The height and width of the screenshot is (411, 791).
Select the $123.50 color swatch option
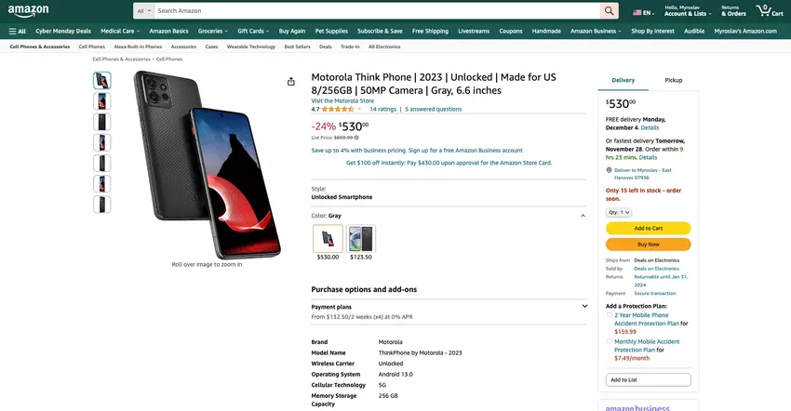(361, 239)
